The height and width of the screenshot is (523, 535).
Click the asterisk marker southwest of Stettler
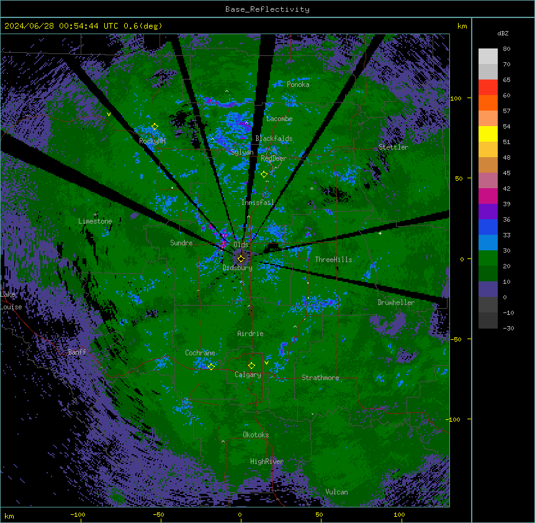(312, 188)
